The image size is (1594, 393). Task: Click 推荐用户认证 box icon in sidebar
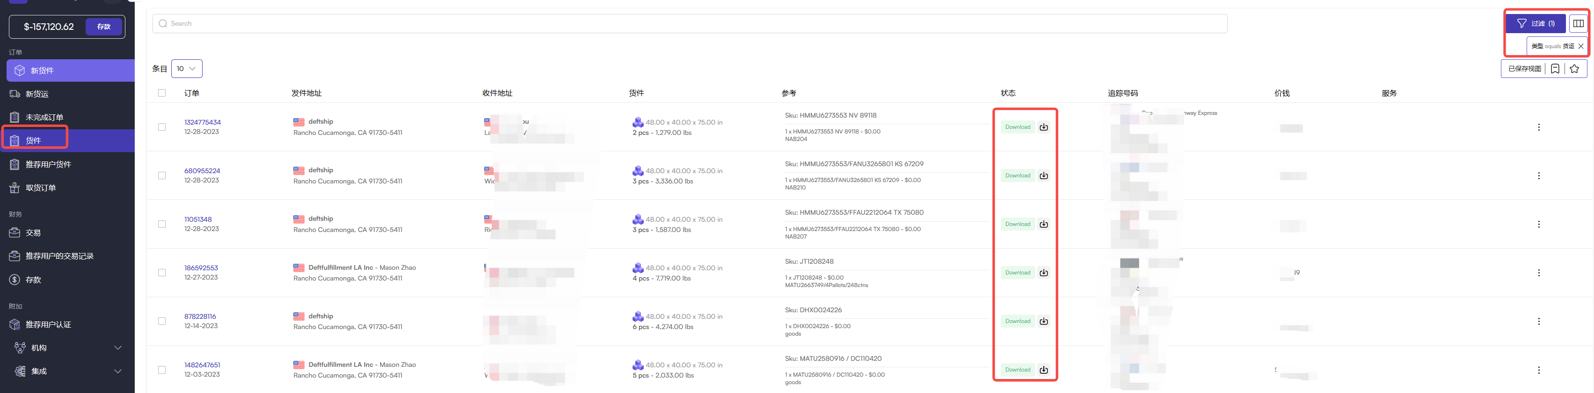15,324
